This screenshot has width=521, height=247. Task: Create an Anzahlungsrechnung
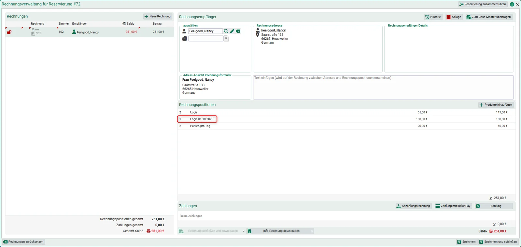413,206
